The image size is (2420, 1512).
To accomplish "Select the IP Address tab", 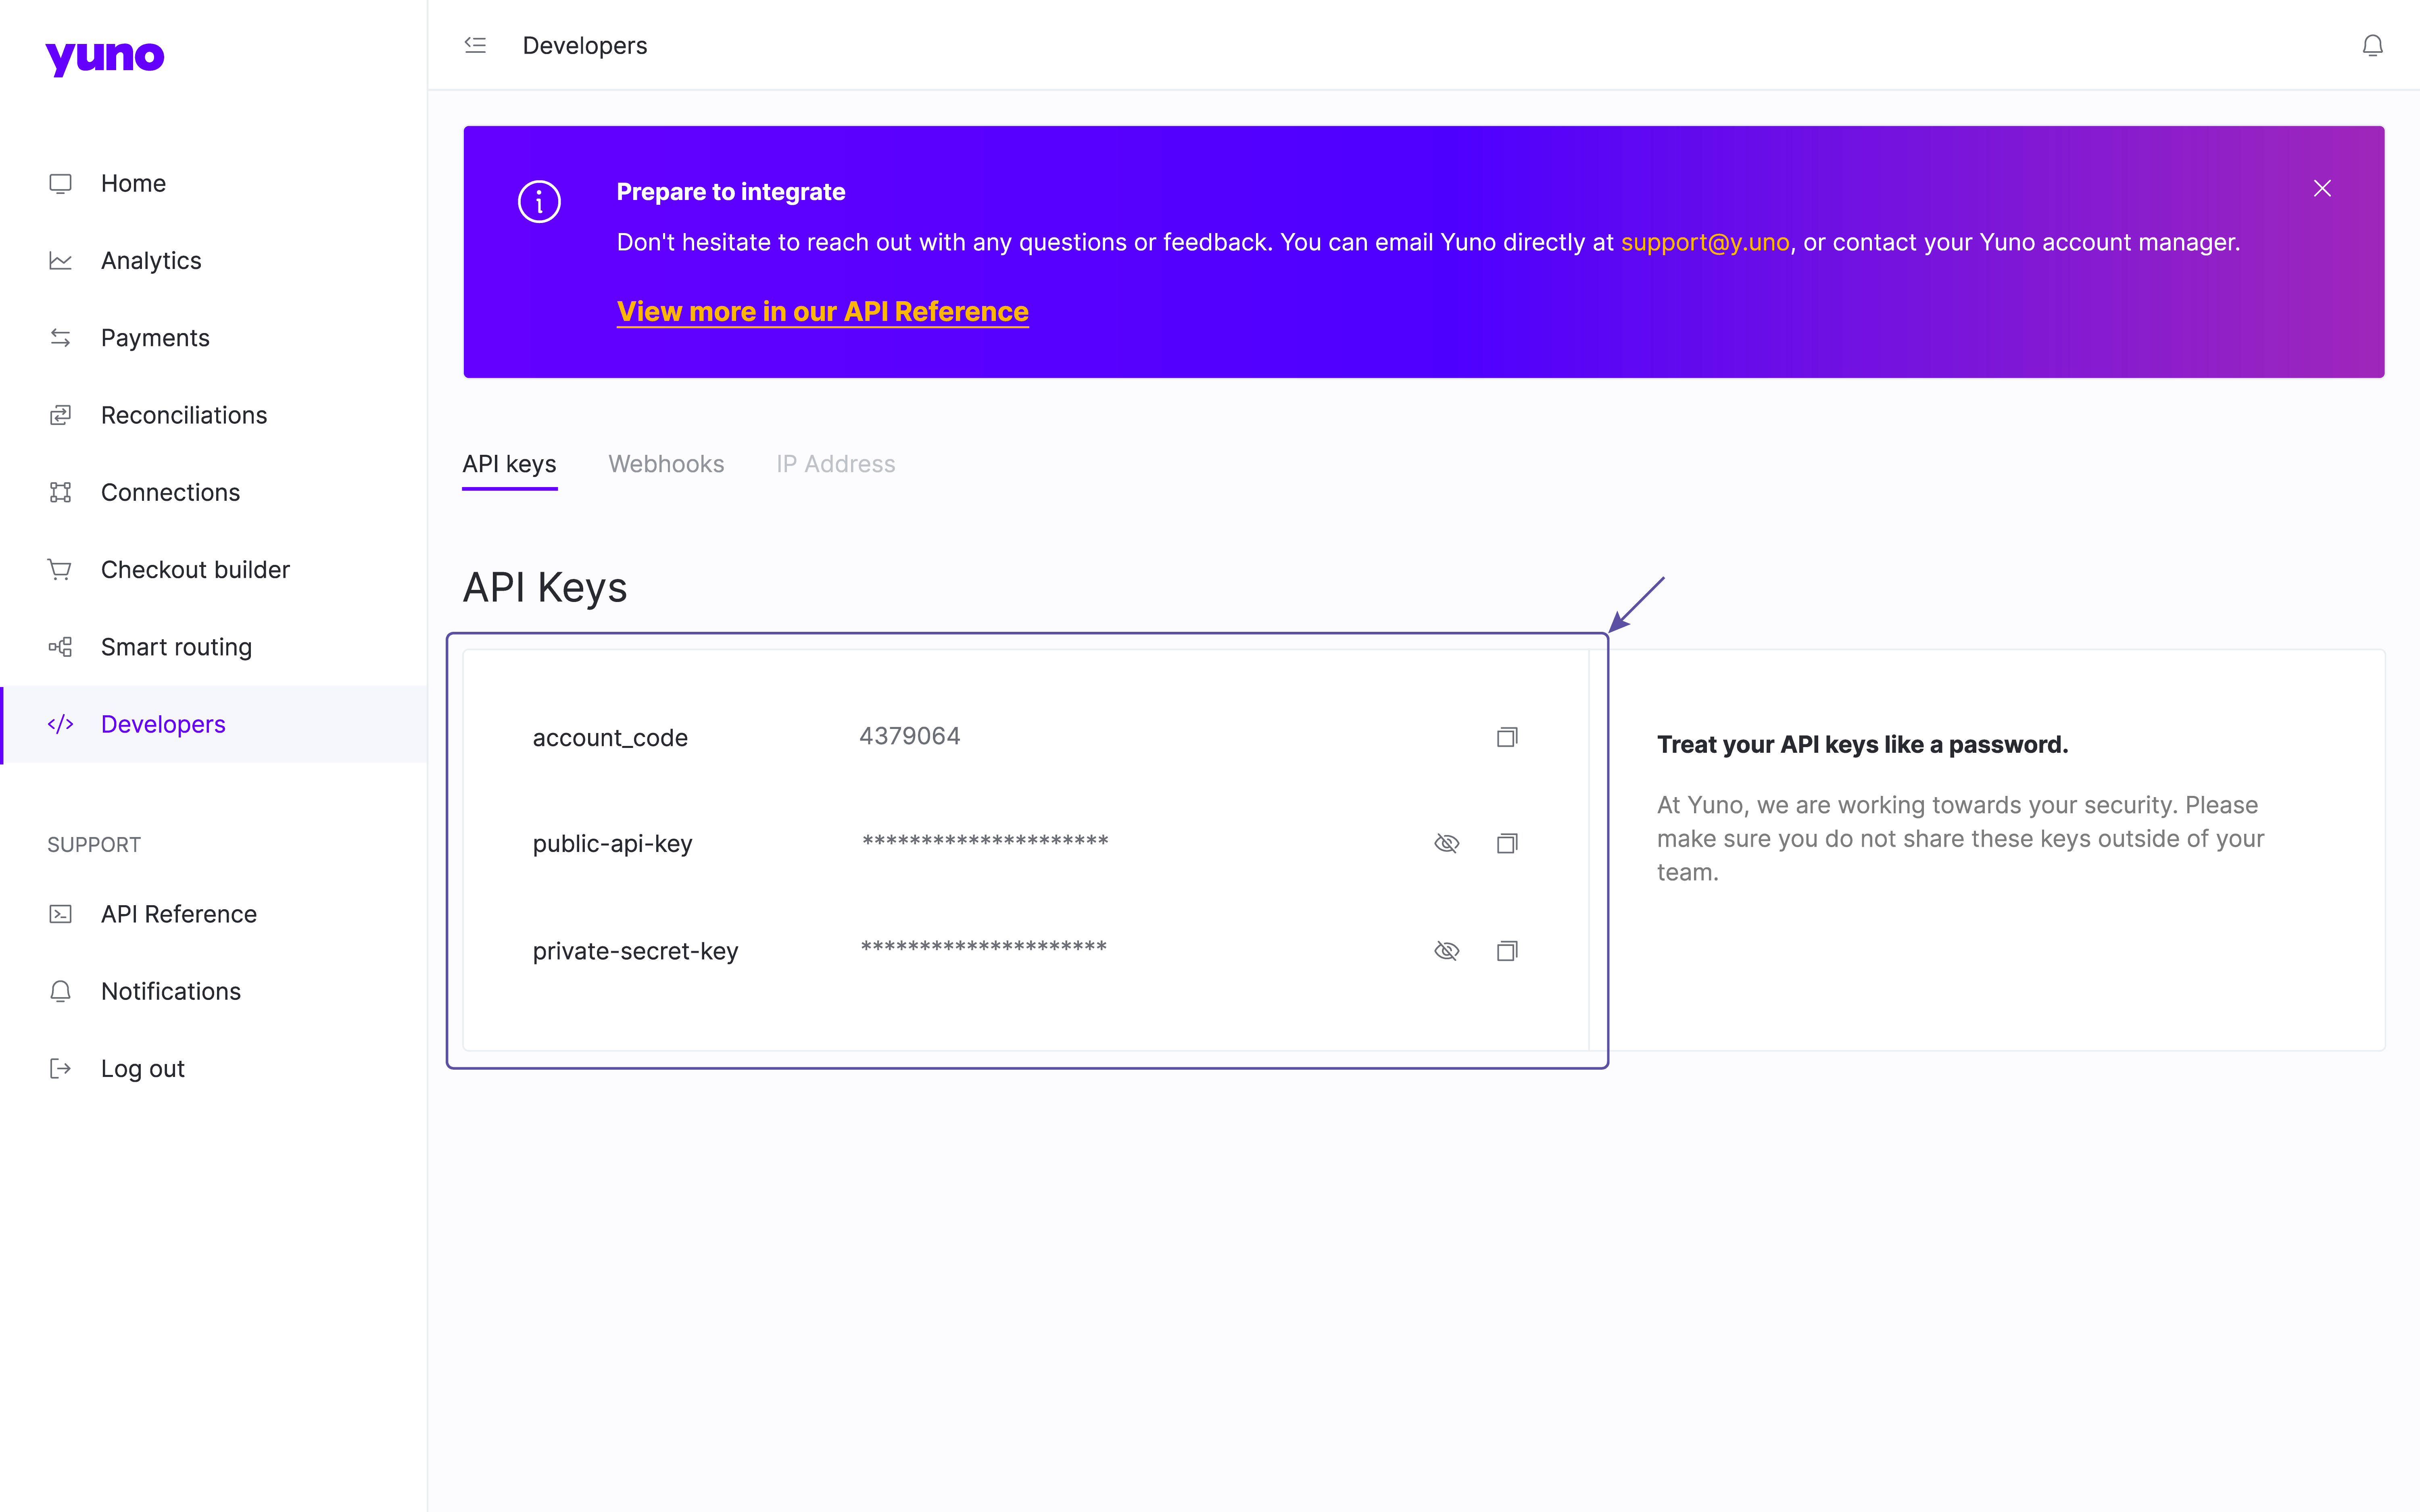I will click(835, 464).
